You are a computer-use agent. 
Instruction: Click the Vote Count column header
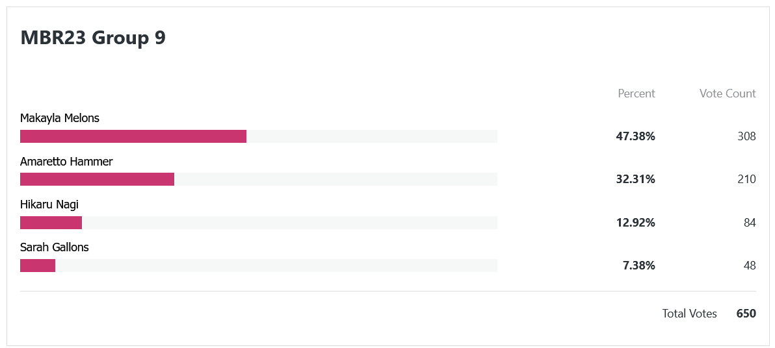pos(728,93)
